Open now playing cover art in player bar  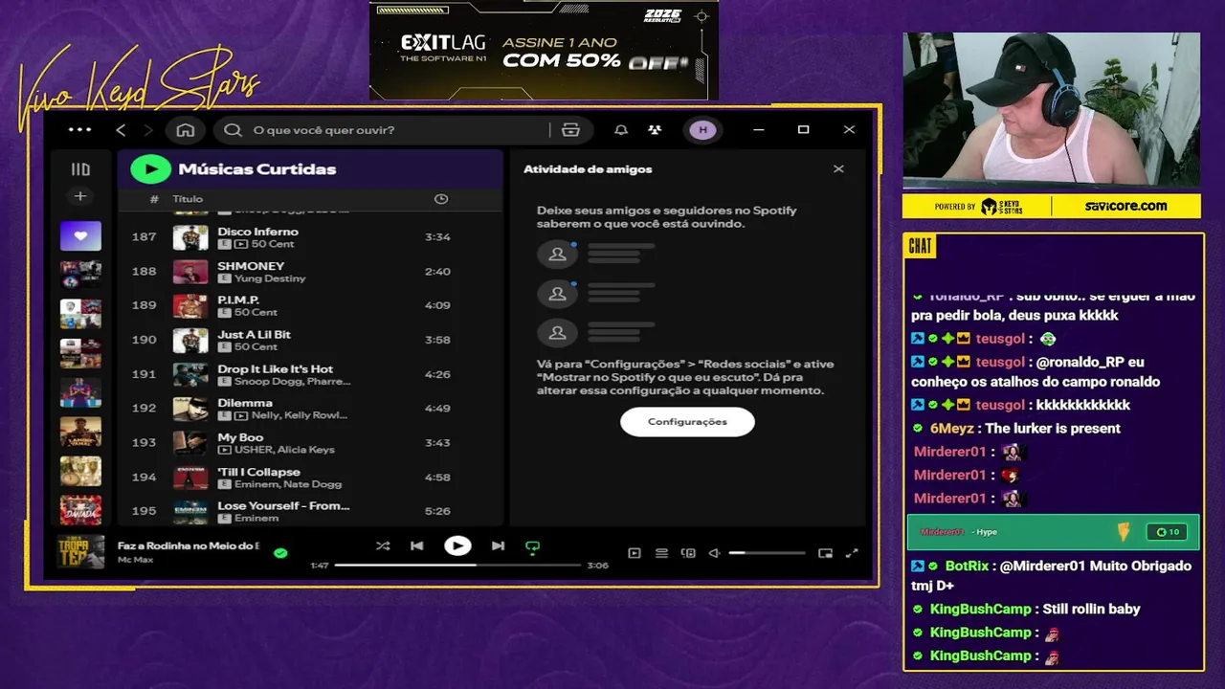[80, 552]
